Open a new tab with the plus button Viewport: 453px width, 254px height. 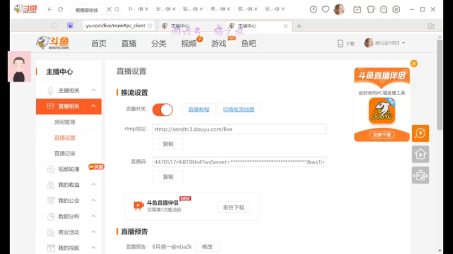[299, 26]
